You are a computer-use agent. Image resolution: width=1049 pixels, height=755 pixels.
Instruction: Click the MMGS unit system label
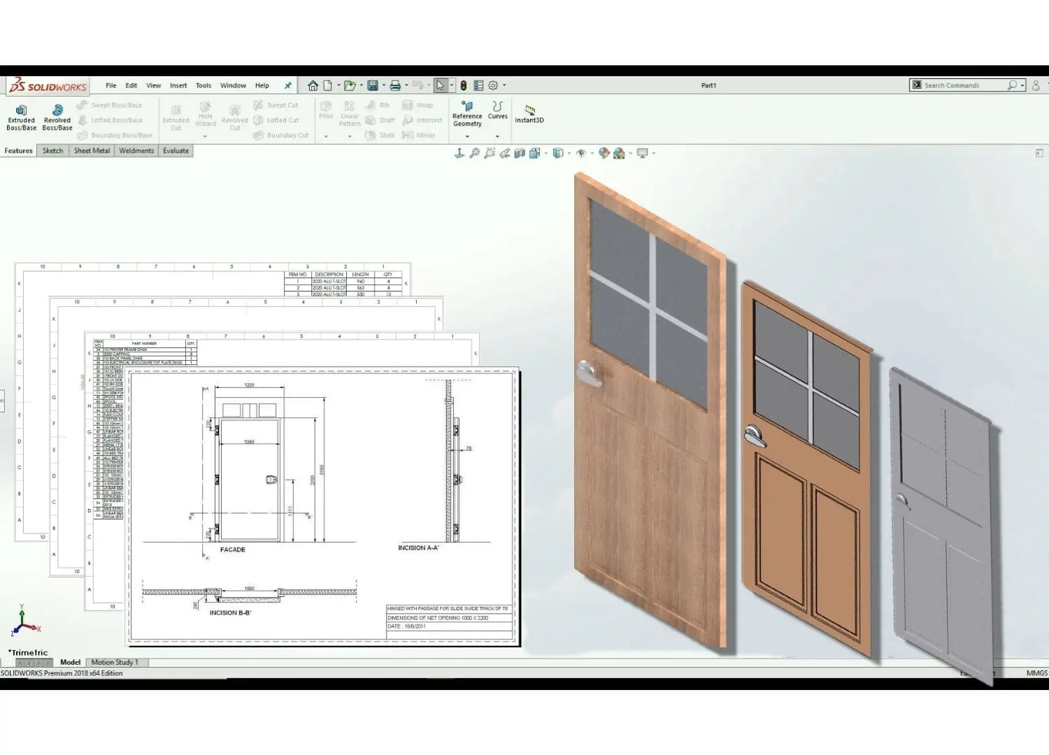tap(1036, 673)
